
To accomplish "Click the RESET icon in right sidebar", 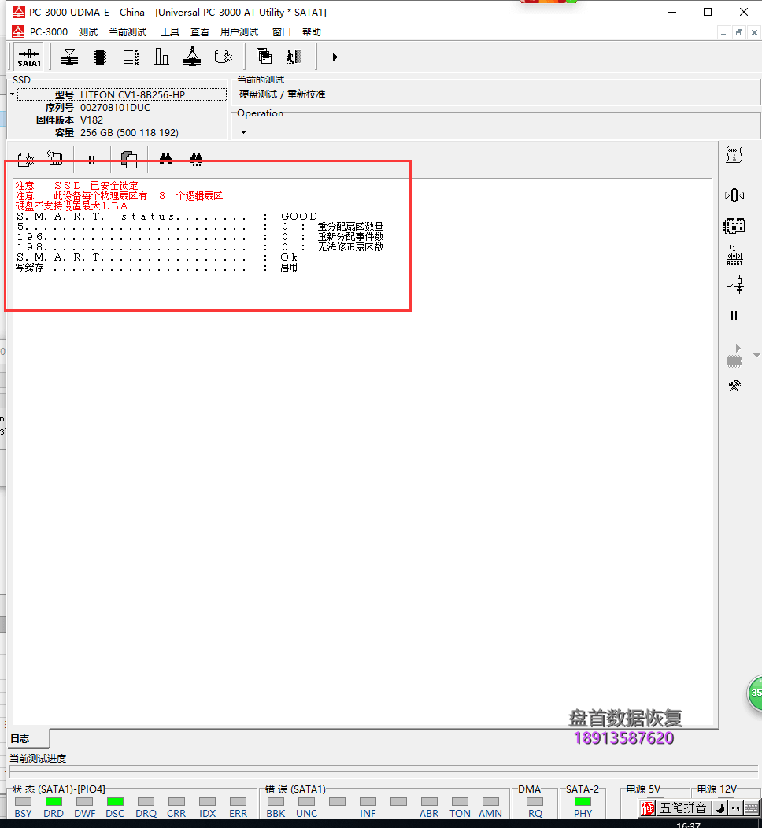I will click(734, 256).
